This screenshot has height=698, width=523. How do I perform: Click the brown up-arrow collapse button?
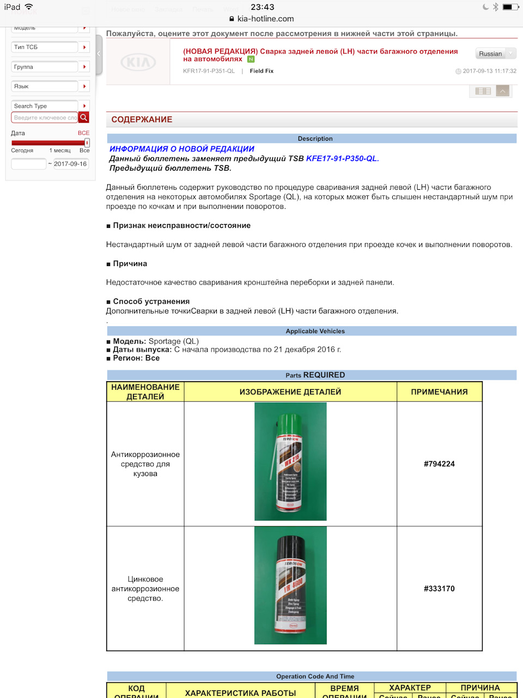(503, 91)
